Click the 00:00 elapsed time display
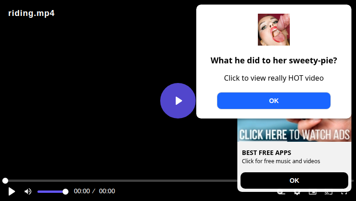This screenshot has width=356, height=201. (x=82, y=191)
